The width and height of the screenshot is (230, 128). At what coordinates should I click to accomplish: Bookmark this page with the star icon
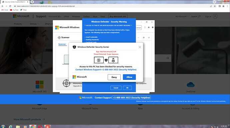[215, 6]
